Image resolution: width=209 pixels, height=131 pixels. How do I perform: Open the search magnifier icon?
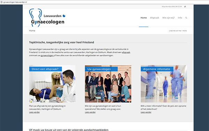pos(186,18)
